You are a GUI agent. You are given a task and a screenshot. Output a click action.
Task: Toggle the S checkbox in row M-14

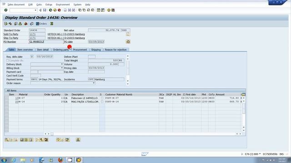point(102,102)
